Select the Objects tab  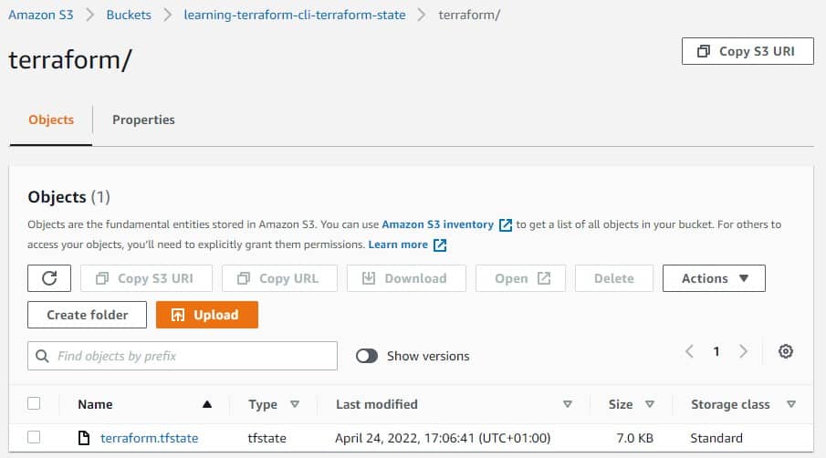pos(51,120)
